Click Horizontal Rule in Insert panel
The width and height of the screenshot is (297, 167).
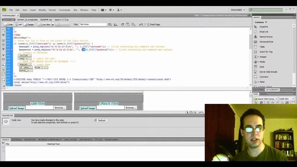tap(266, 42)
